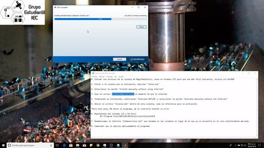
Task: Switch to Notepad via its taskbar icon
Action: pos(118,145)
